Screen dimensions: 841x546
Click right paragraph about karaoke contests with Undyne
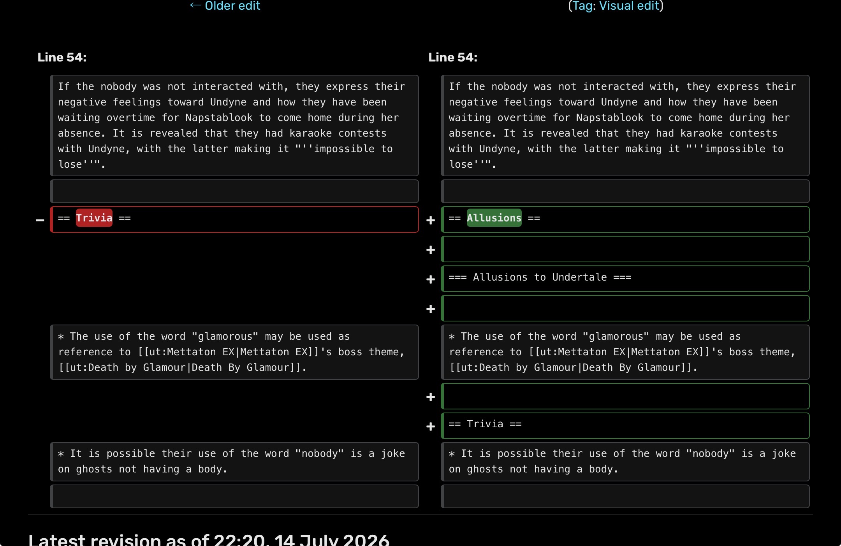(625, 125)
